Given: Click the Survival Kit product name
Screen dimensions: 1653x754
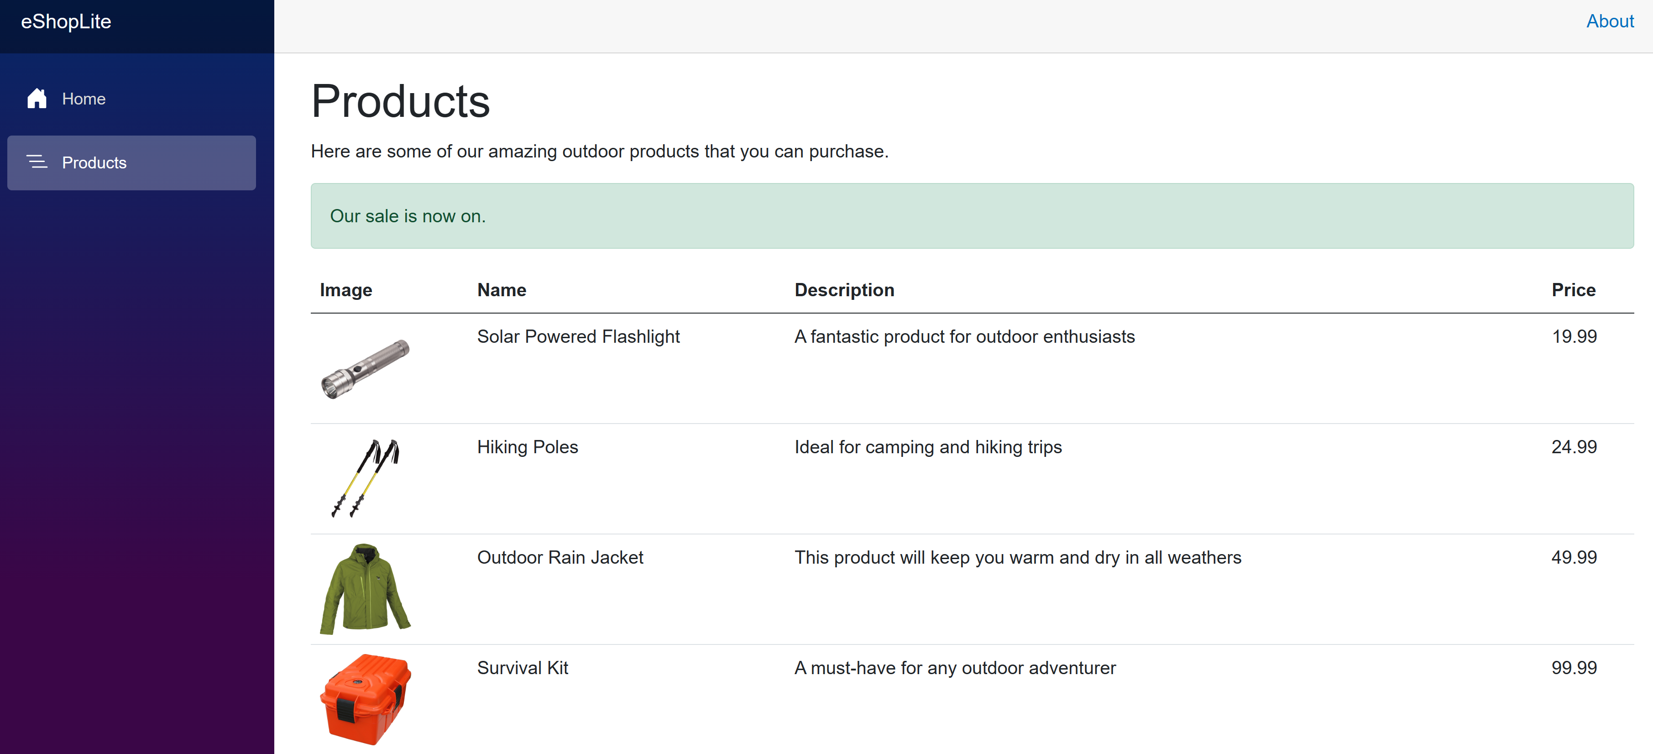Looking at the screenshot, I should click(x=523, y=667).
